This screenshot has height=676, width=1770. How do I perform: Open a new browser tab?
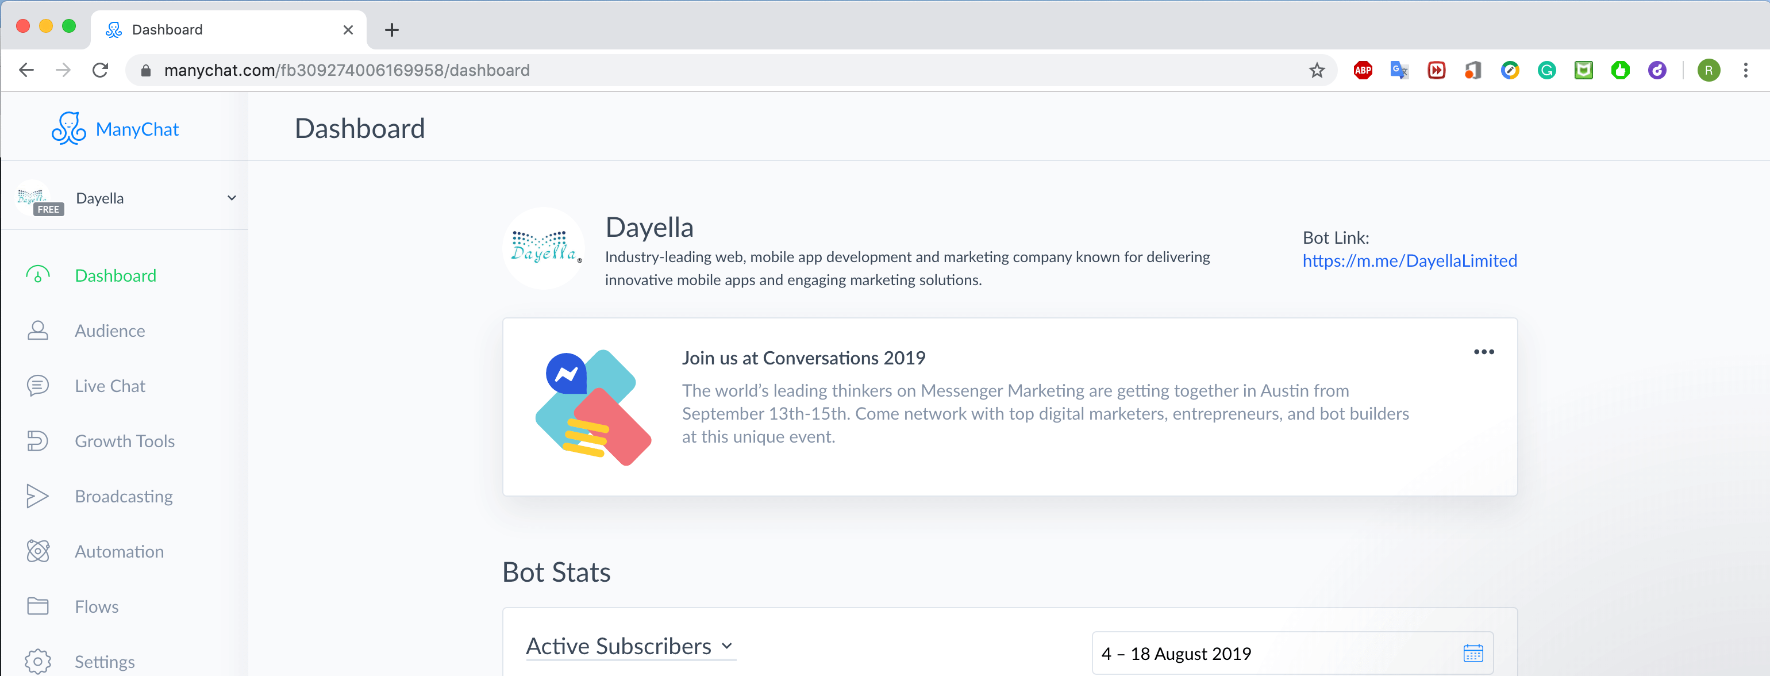(x=392, y=29)
